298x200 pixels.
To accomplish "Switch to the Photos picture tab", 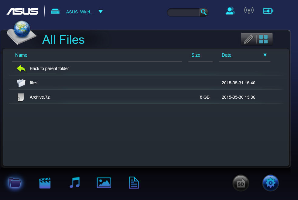I will tap(104, 183).
